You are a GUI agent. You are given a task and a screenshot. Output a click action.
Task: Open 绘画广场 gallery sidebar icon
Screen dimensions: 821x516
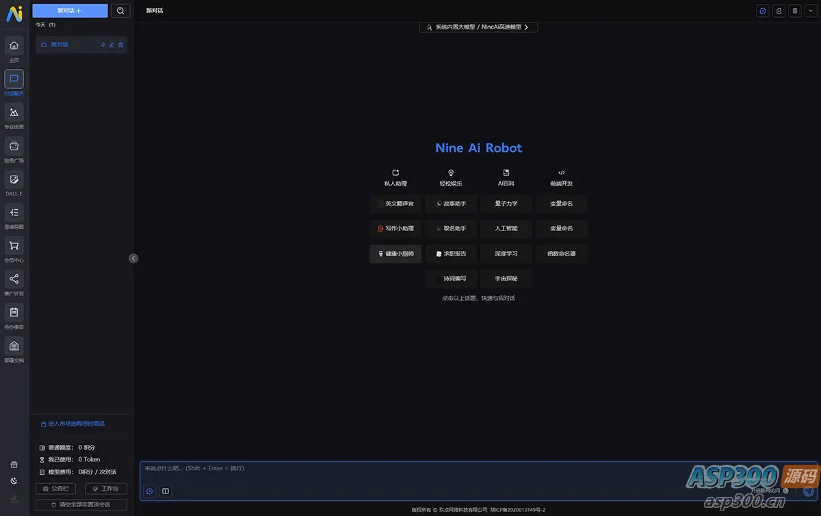coord(14,146)
